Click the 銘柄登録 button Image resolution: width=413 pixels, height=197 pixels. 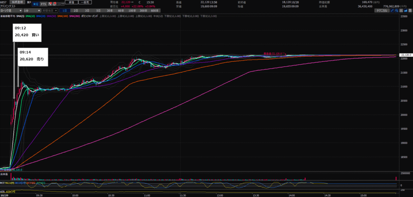(x=18, y=2)
